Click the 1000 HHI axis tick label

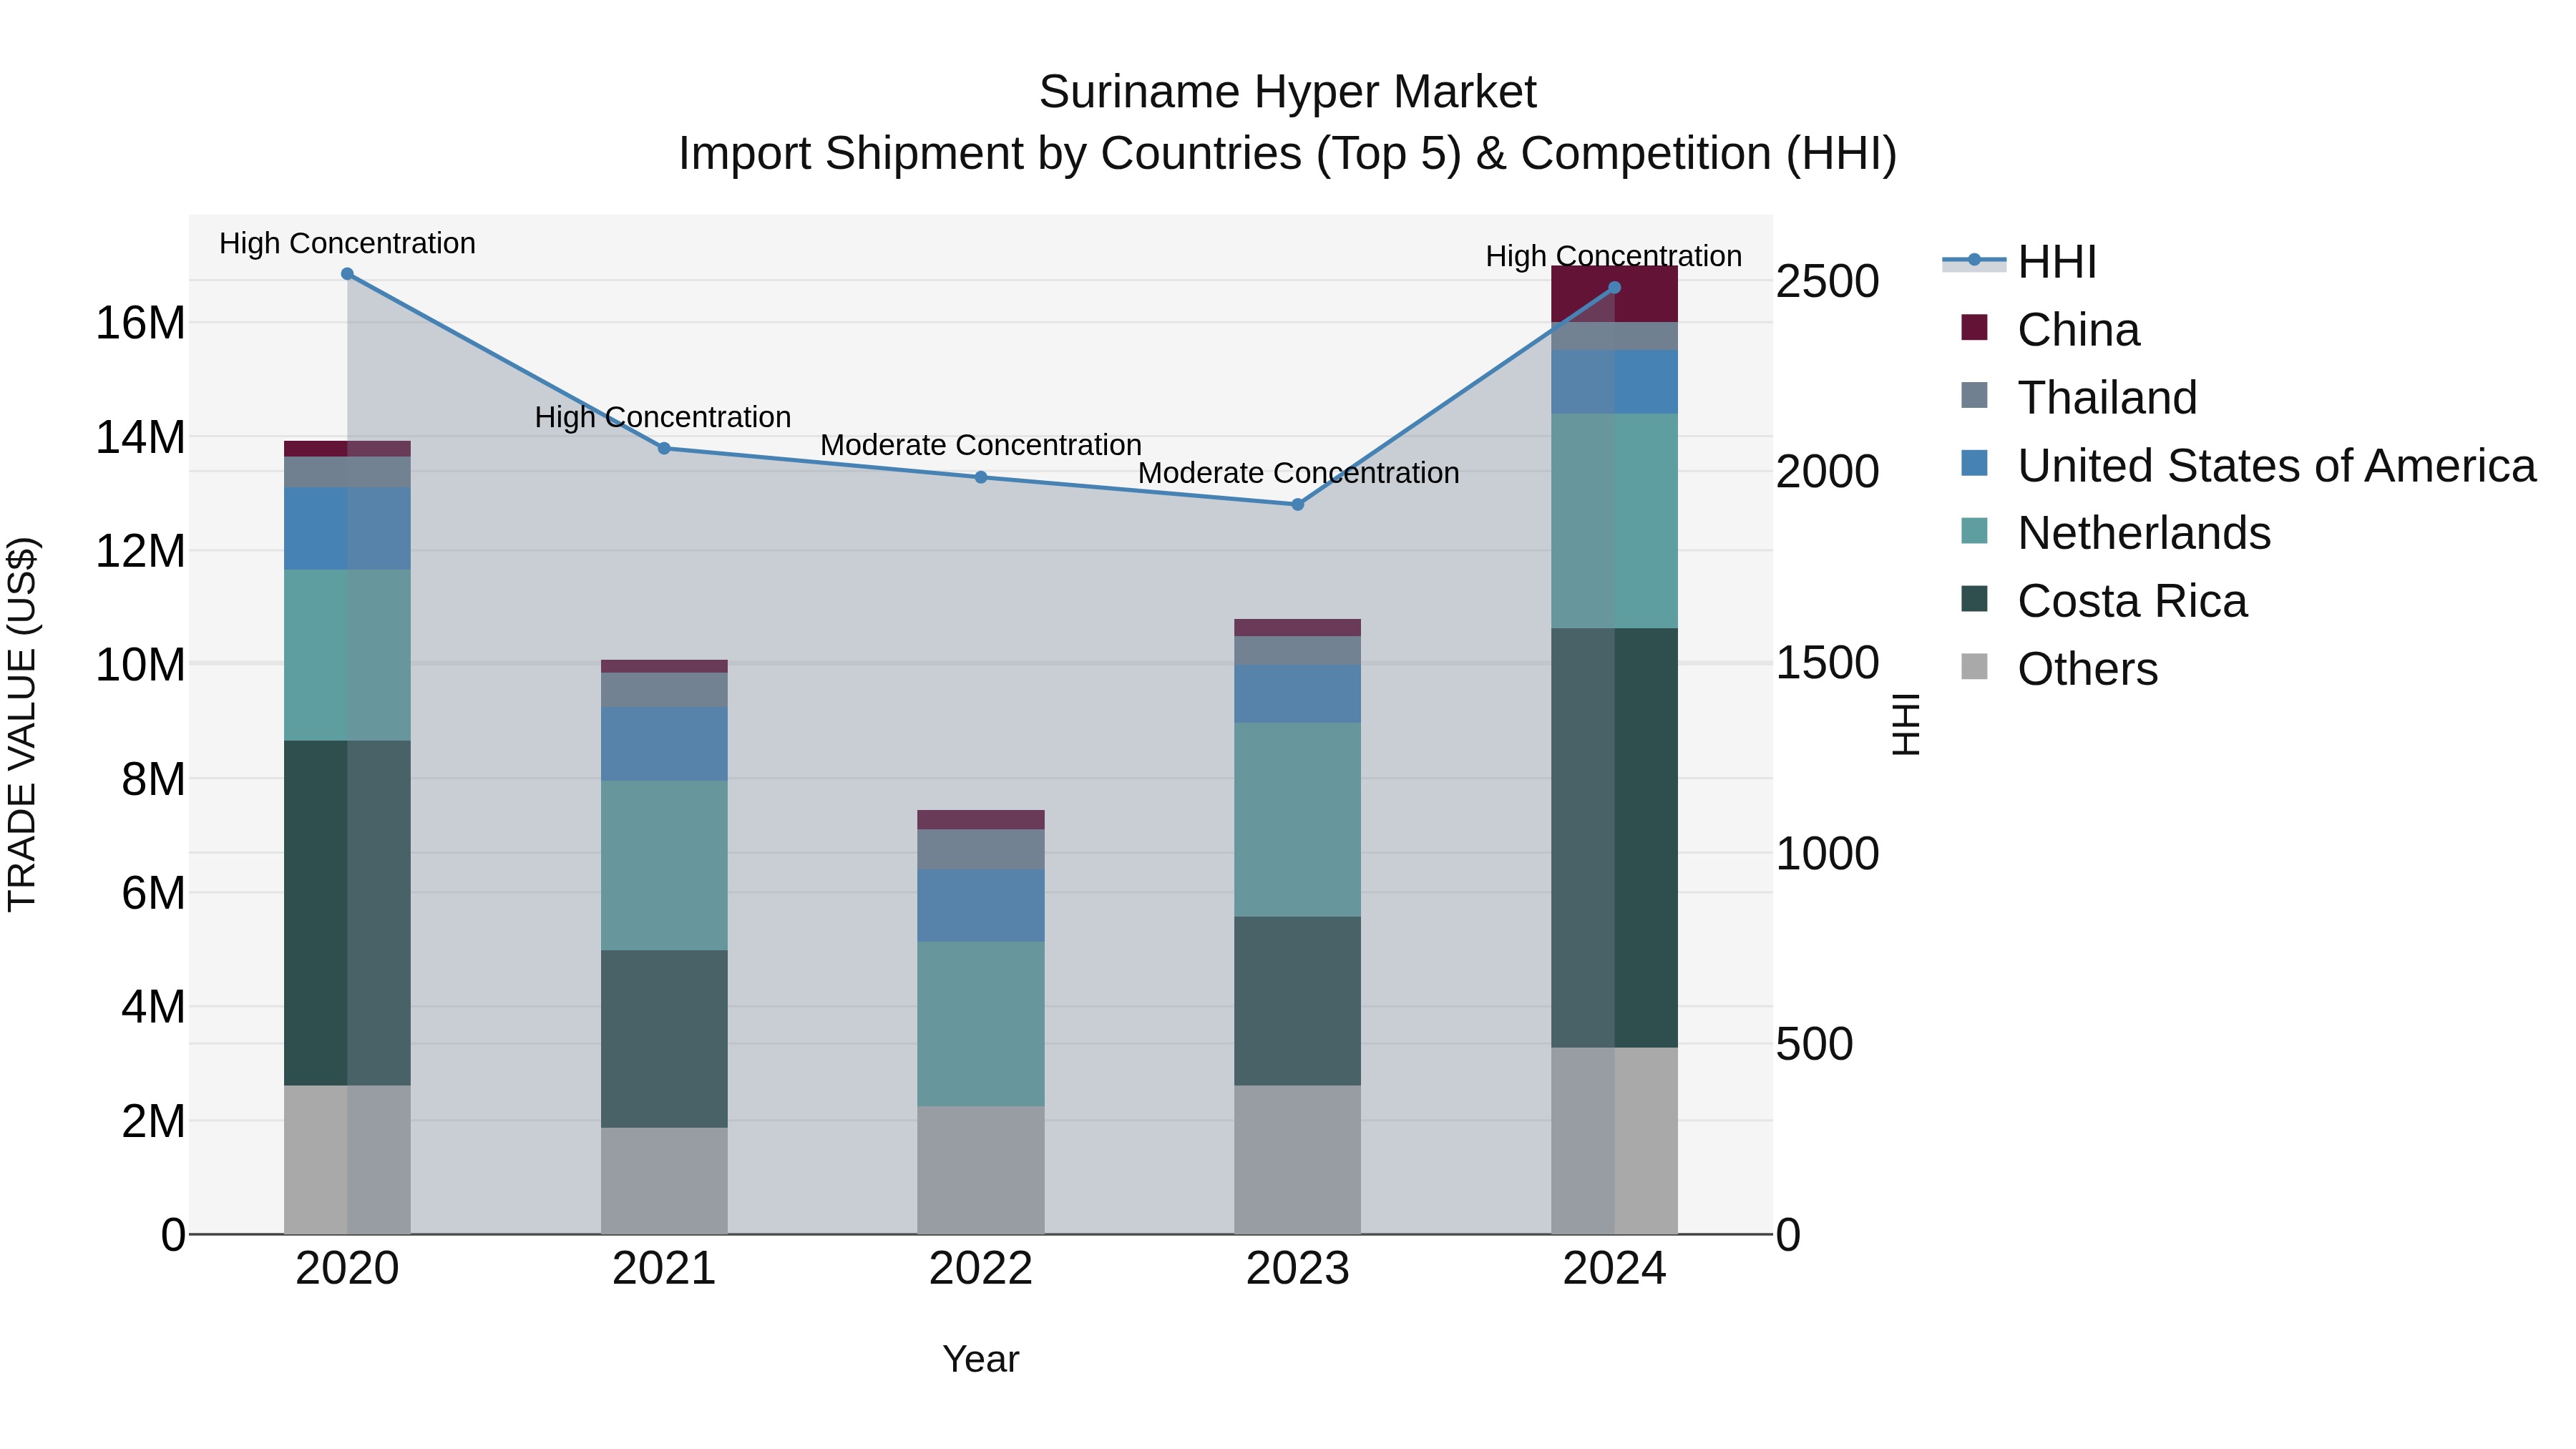click(x=1828, y=854)
